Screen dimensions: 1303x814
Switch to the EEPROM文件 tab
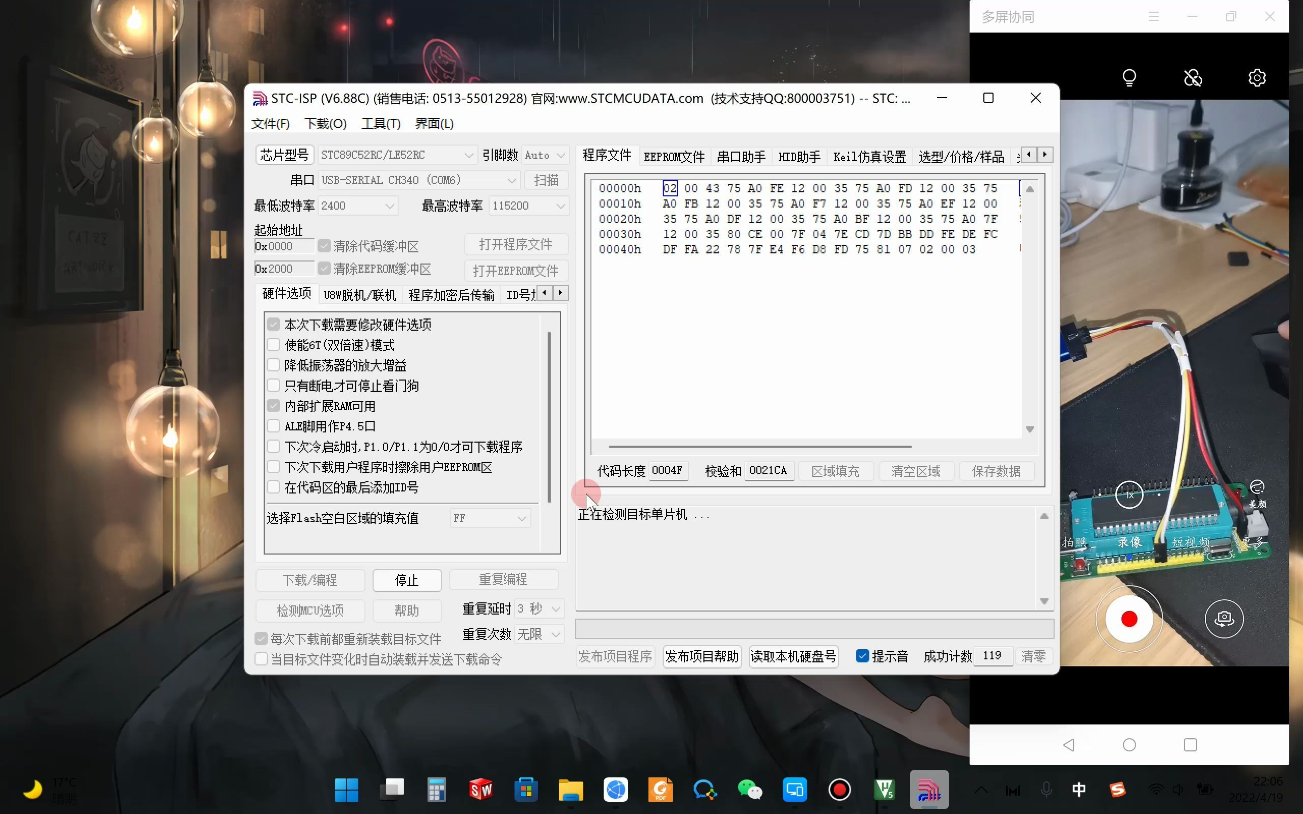[x=673, y=157]
